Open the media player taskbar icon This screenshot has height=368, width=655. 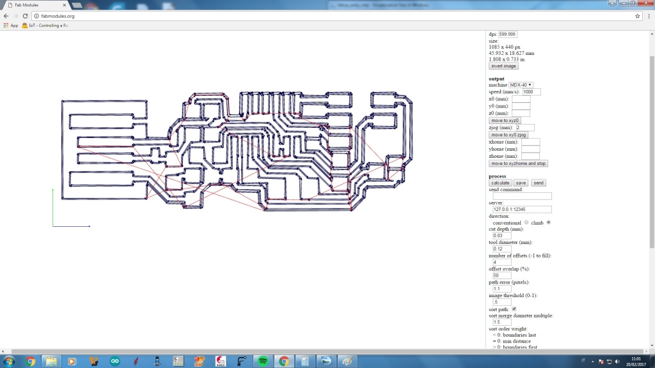coord(72,361)
